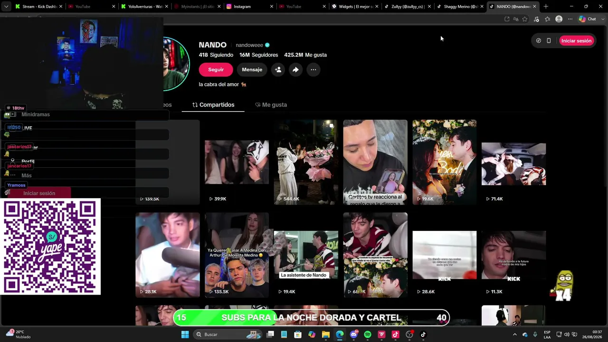
Task: Click the media music-note toolbar icon
Action: [536, 19]
